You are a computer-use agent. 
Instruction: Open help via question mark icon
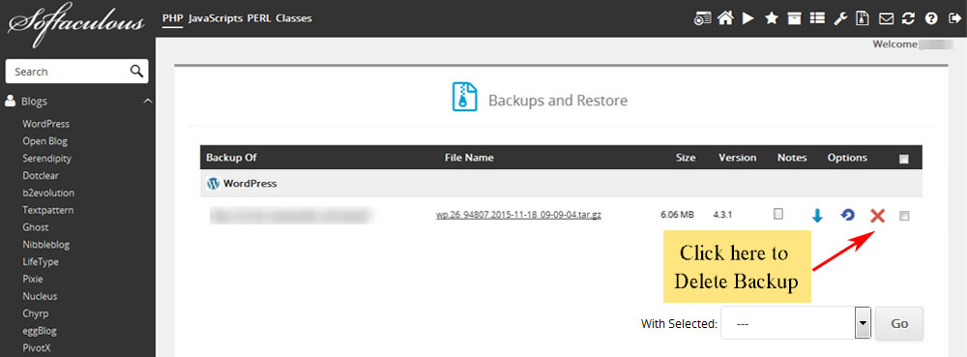coord(931,18)
